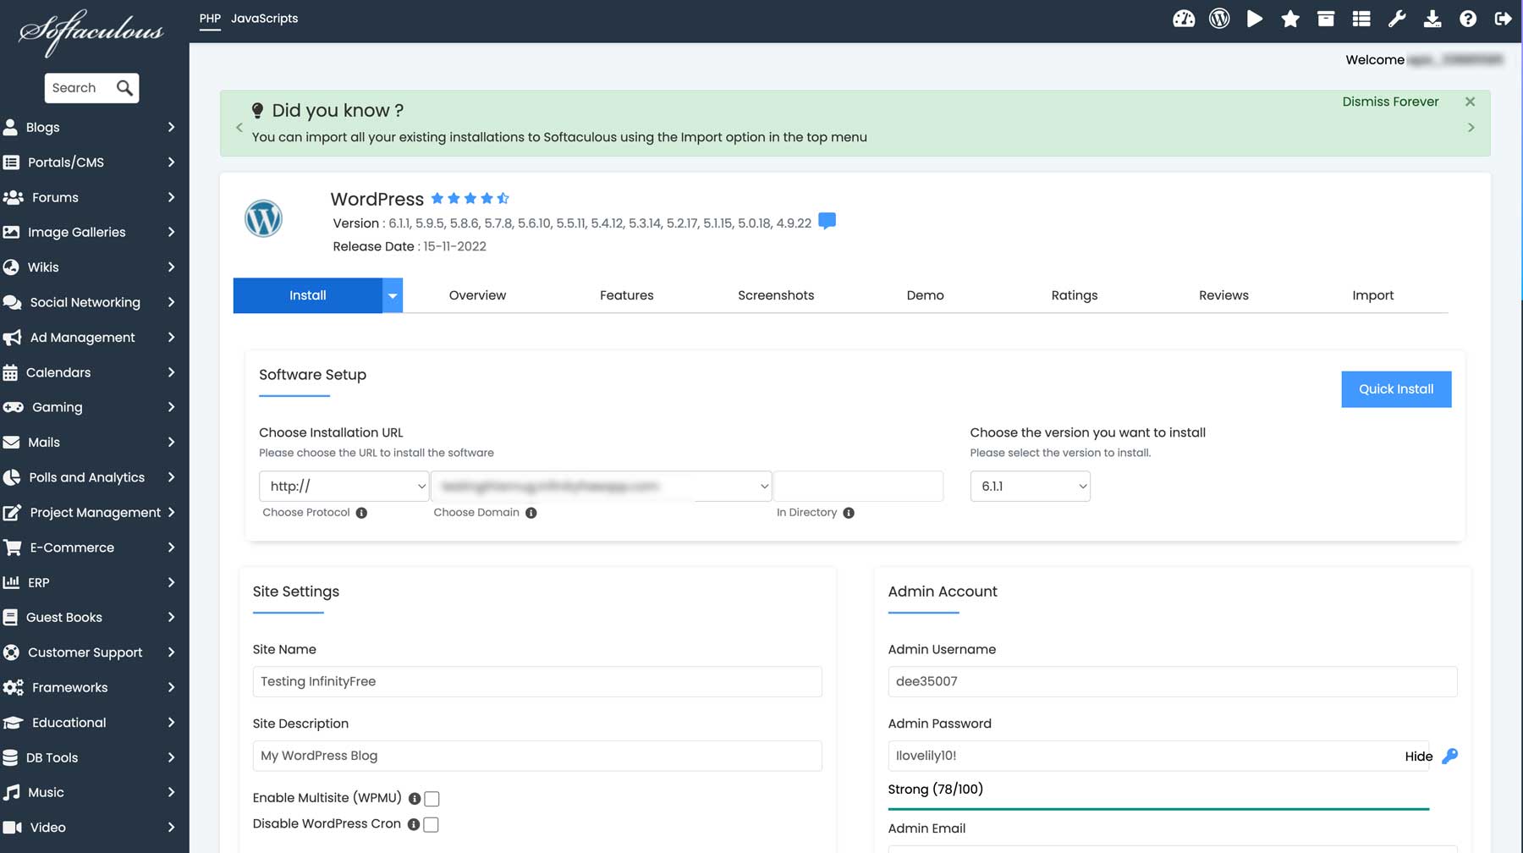
Task: Log out using the exit icon
Action: point(1504,18)
